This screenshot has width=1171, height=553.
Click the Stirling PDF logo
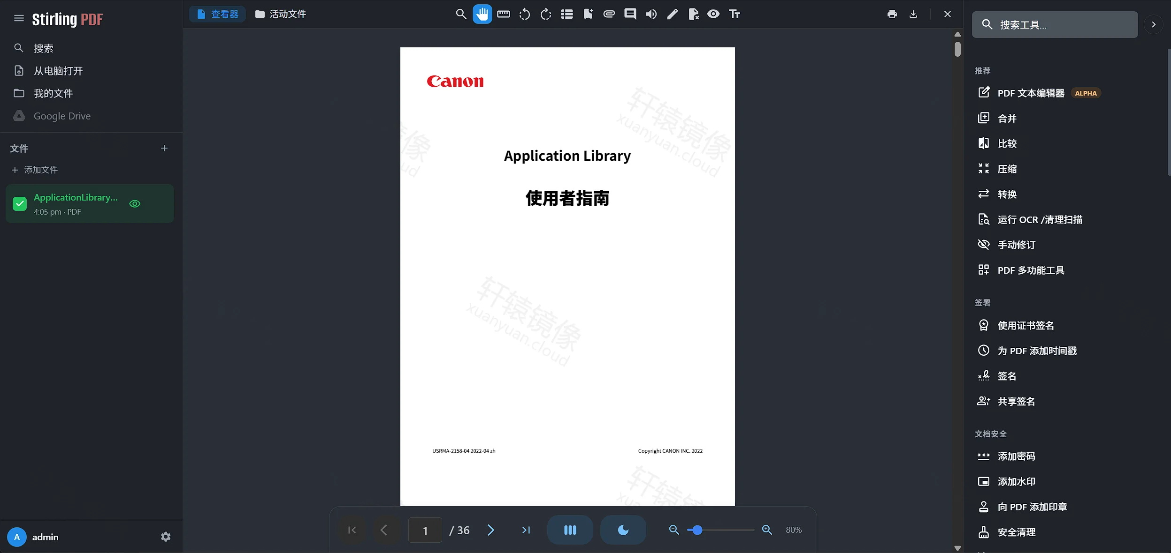(x=67, y=19)
